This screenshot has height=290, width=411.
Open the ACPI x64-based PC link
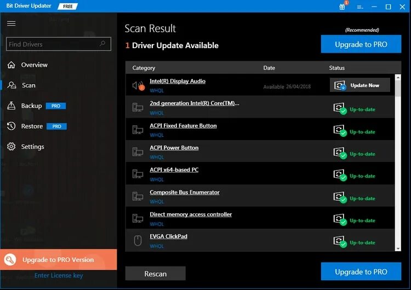coord(174,170)
